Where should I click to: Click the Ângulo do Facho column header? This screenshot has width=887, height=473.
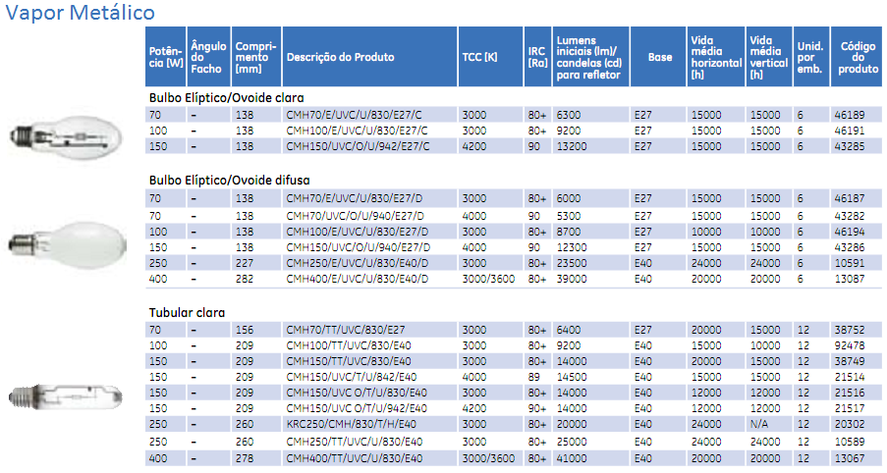point(209,57)
